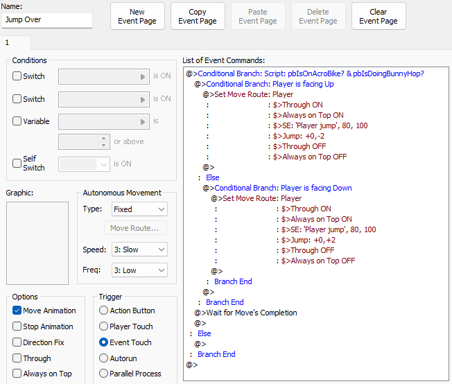Click the Copy Event Page button
The width and height of the screenshot is (452, 384).
coord(198,16)
